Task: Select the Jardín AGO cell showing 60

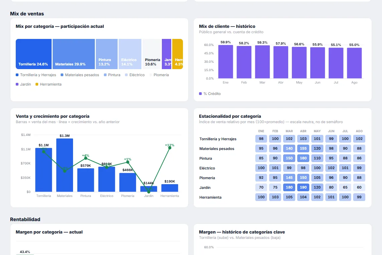Action: pyautogui.click(x=359, y=188)
